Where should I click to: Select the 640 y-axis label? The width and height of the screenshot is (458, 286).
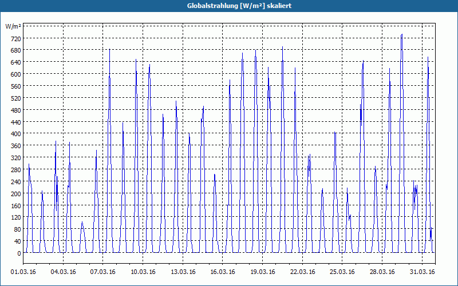[x=16, y=62]
